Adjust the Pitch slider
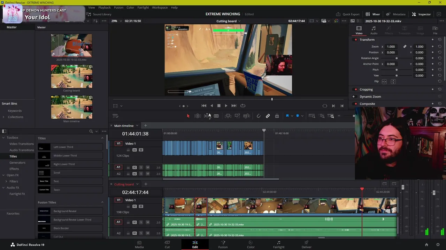This screenshot has height=250, width=446. (397, 70)
